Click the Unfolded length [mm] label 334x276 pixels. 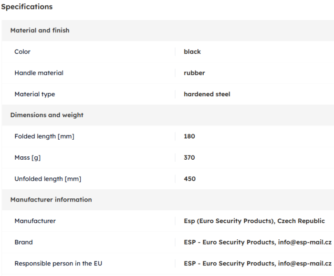click(x=48, y=179)
